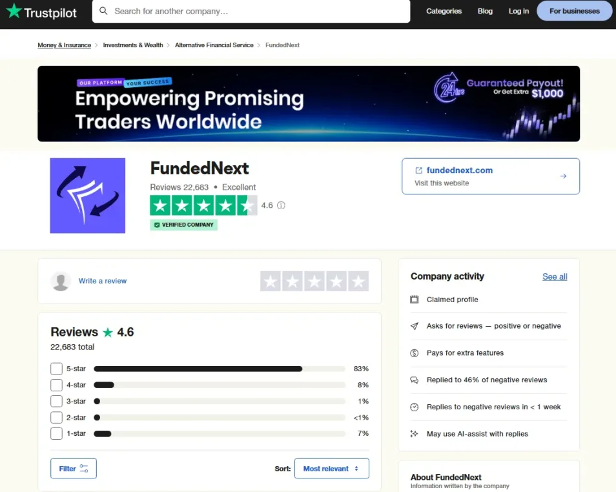Image resolution: width=616 pixels, height=492 pixels.
Task: Click See all company activity link
Action: coord(555,276)
